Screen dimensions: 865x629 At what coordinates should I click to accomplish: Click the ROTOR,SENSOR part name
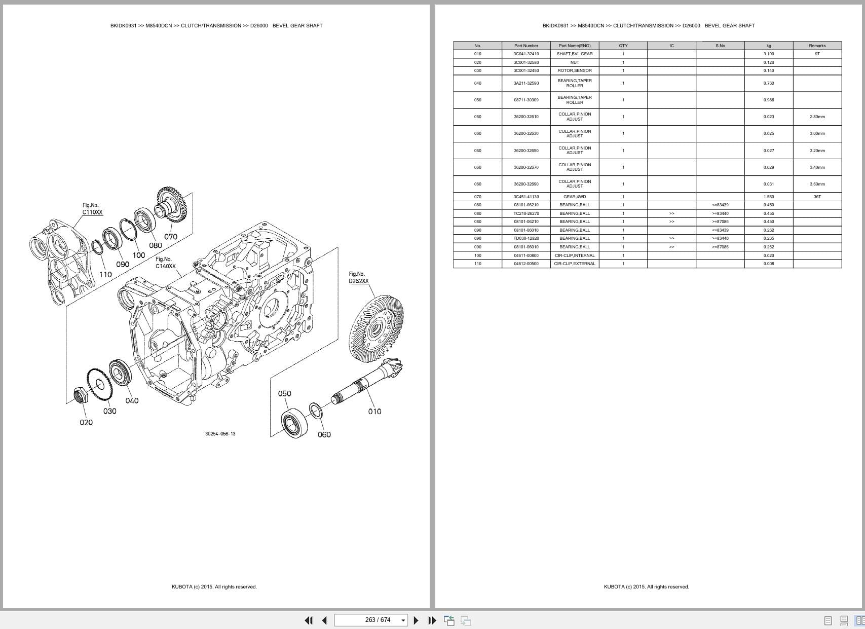click(x=575, y=70)
